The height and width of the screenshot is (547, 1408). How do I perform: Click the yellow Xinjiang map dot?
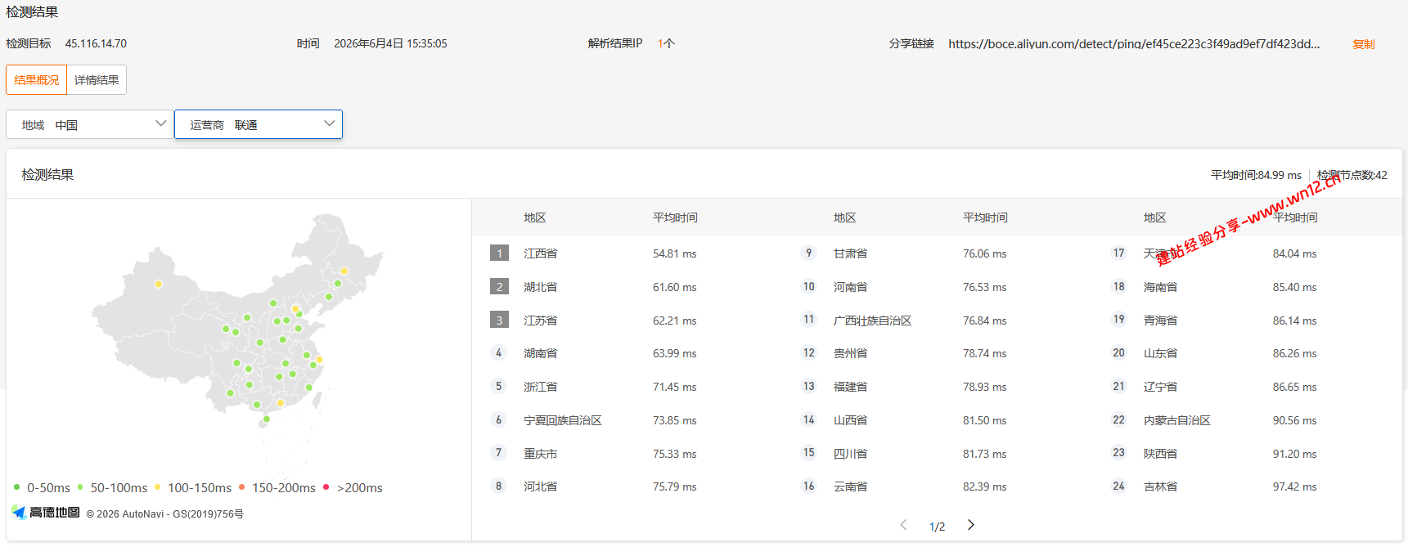coord(159,285)
